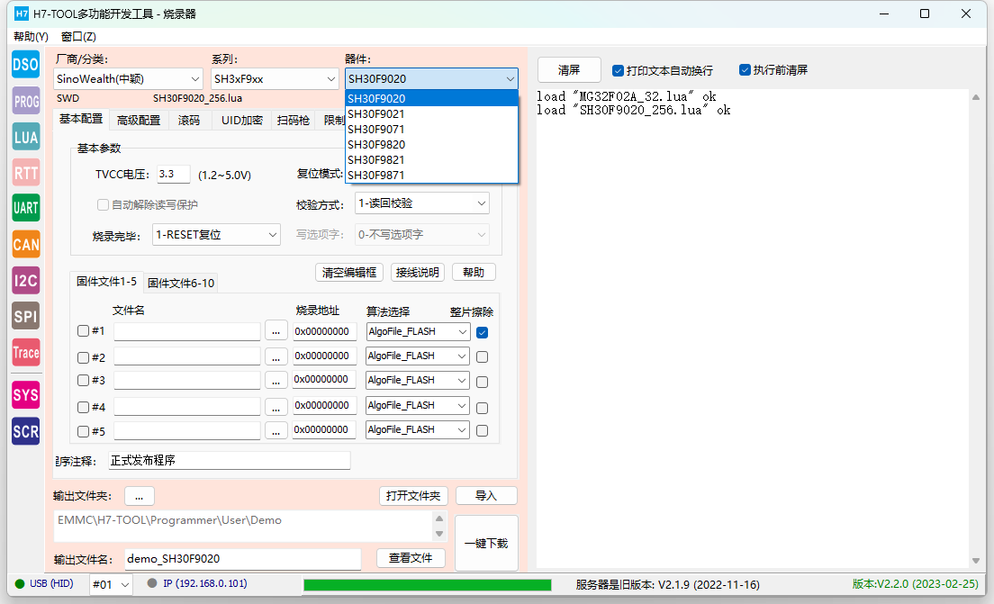
Task: Open the I2C tool icon
Action: click(x=26, y=280)
